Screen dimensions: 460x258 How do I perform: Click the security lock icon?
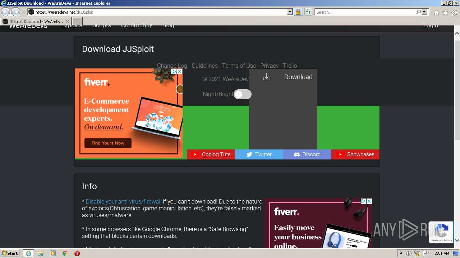pyautogui.click(x=298, y=12)
